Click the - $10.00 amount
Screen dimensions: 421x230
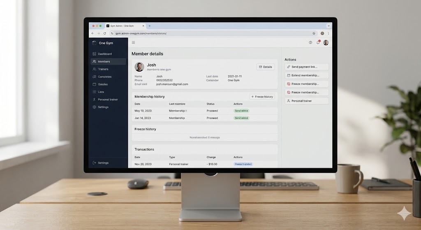(212, 164)
